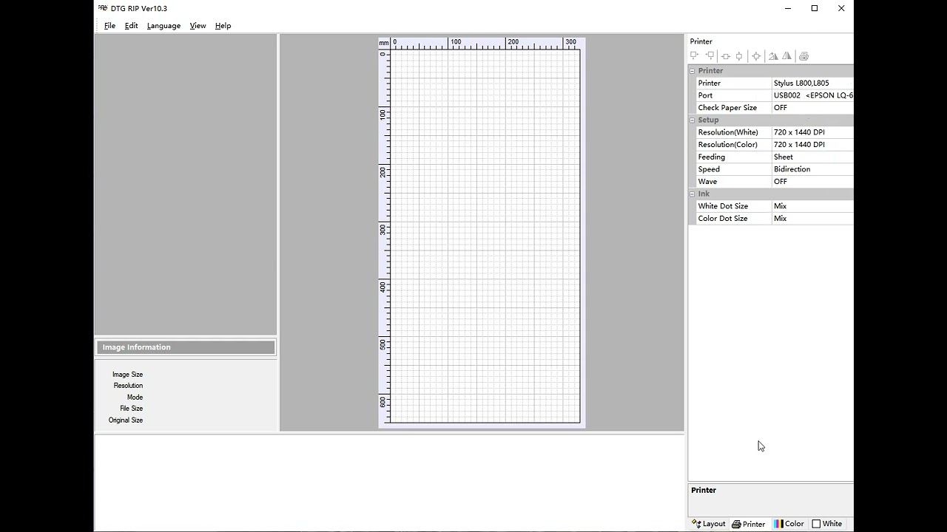Collapse the Printer property section

[x=692, y=71]
